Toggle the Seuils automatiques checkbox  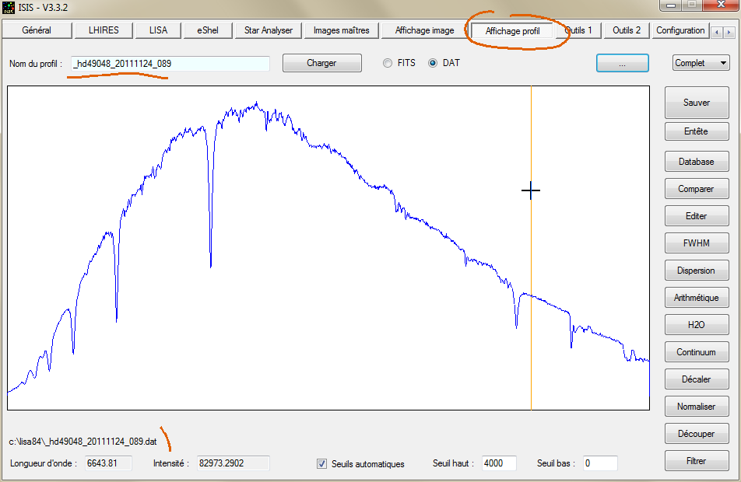(x=322, y=464)
